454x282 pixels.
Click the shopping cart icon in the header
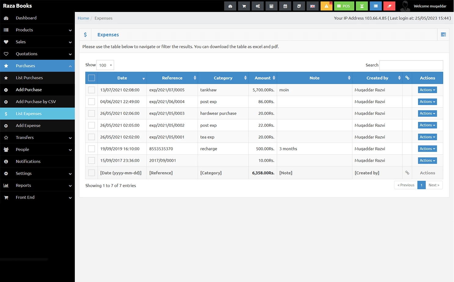[x=244, y=6]
